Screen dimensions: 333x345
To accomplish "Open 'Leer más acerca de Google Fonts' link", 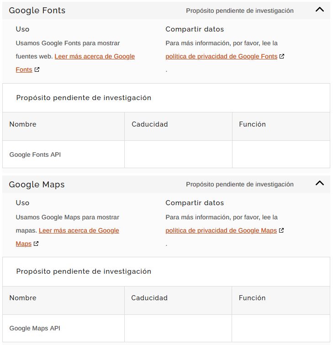I will 95,57.
